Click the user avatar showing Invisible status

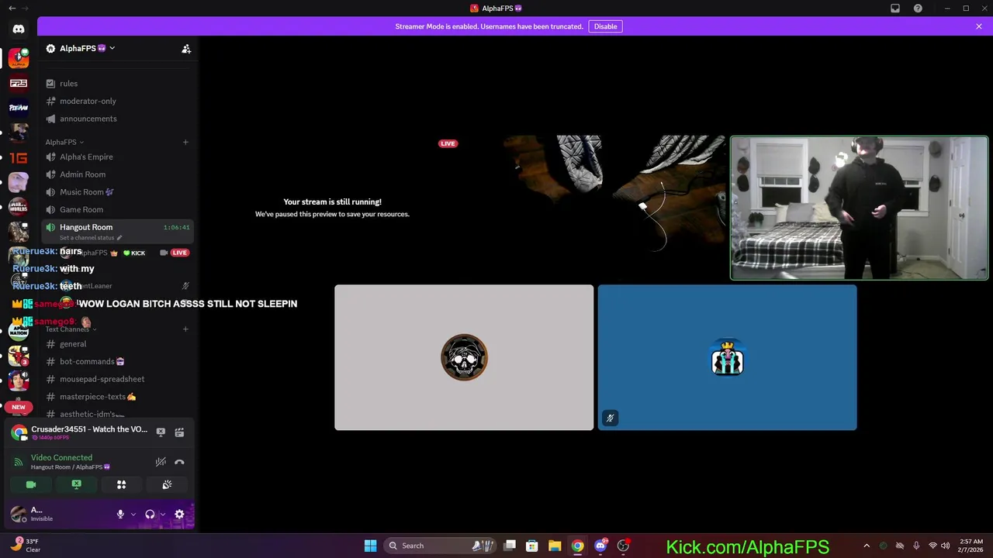(x=19, y=514)
